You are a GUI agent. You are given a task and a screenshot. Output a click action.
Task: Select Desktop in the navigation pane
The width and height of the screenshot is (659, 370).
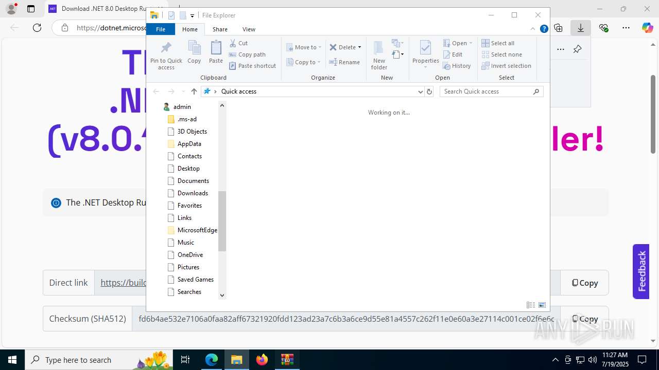188,169
